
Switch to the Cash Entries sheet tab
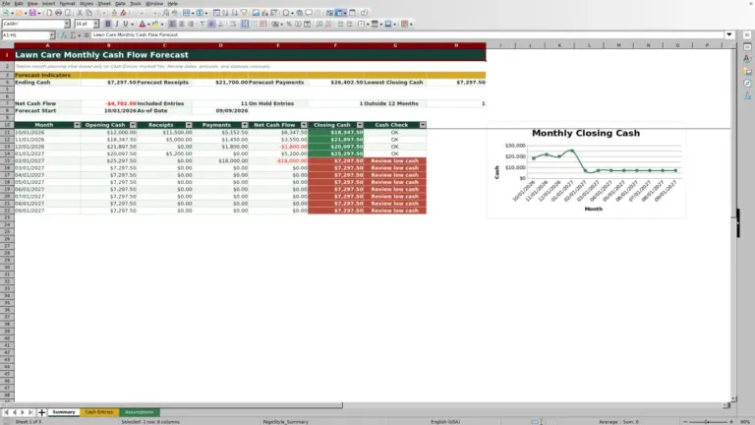click(98, 412)
